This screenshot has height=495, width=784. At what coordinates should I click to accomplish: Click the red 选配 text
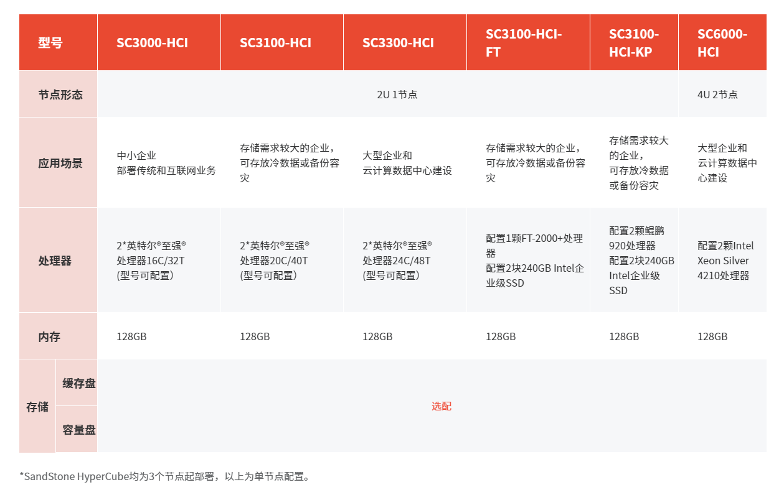441,406
